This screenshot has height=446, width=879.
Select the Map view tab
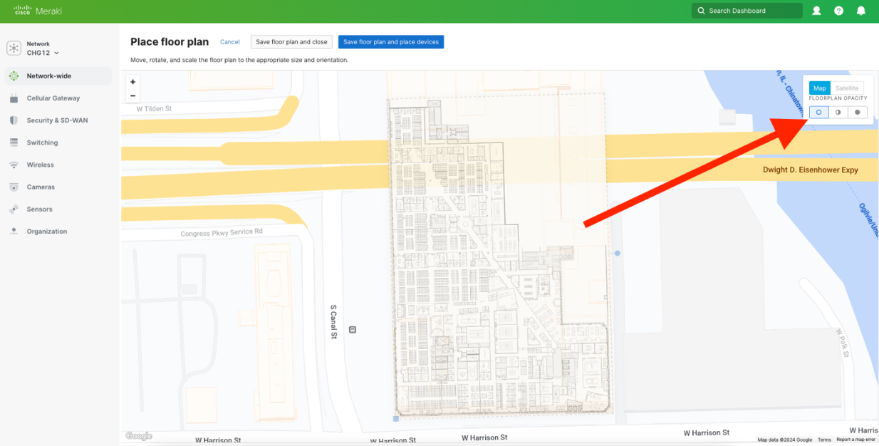click(819, 88)
